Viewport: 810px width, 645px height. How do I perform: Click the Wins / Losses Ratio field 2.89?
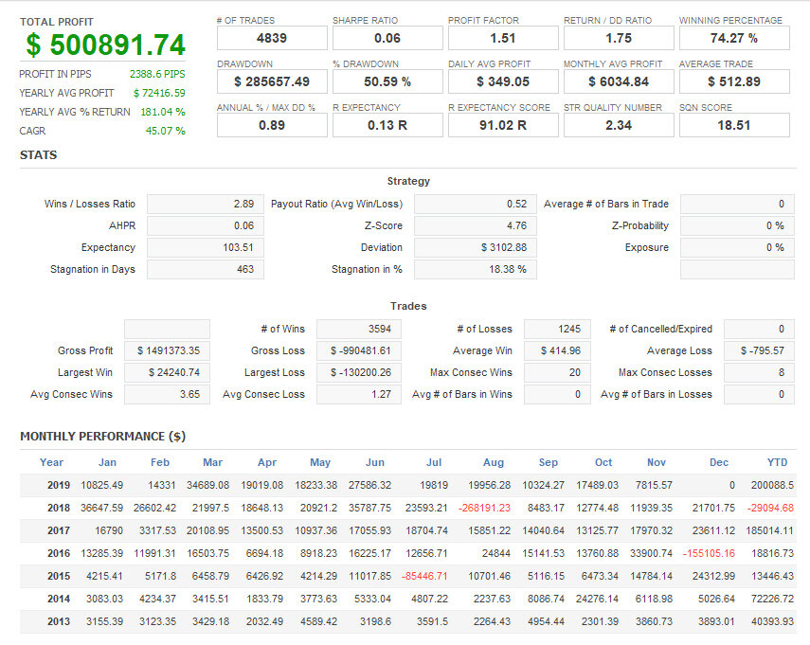(x=206, y=204)
